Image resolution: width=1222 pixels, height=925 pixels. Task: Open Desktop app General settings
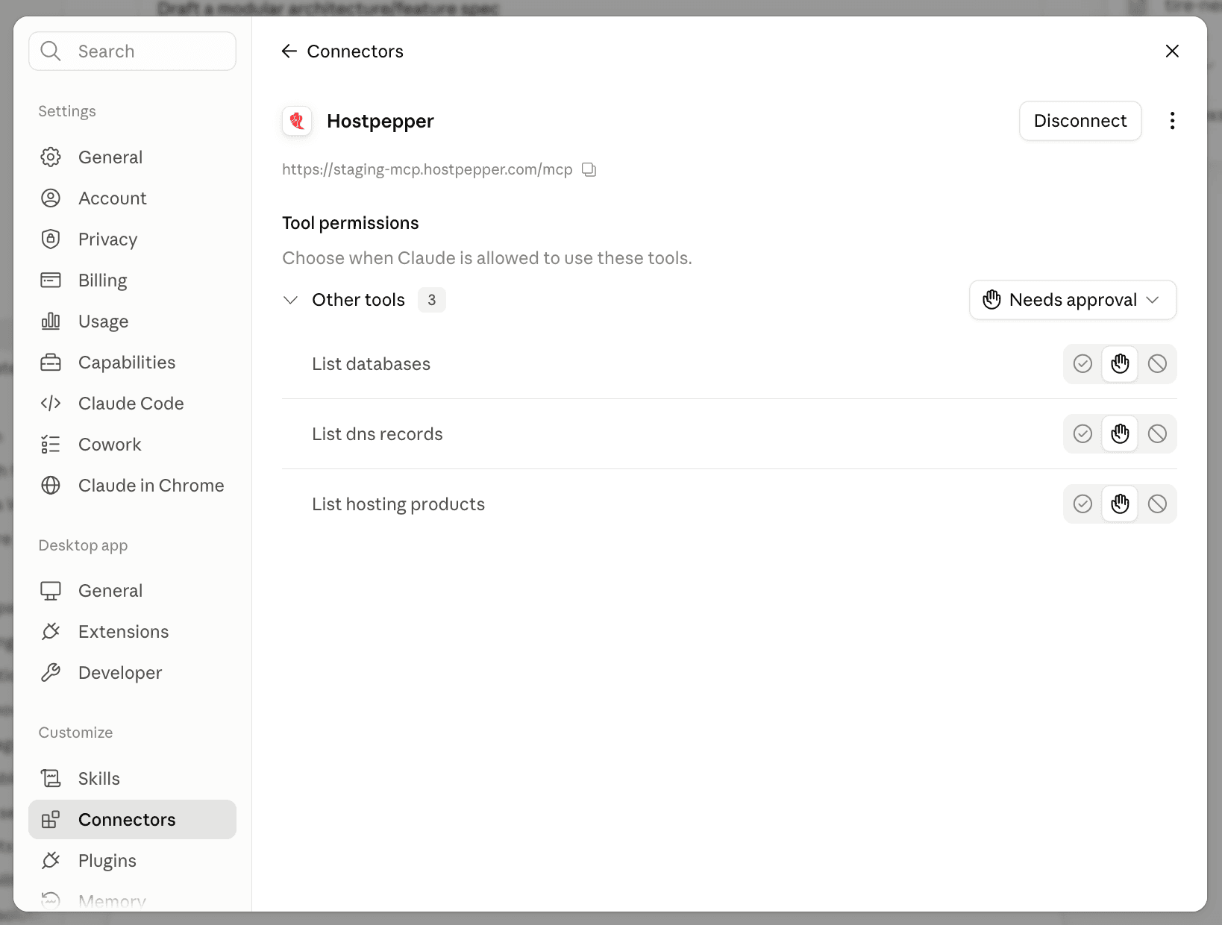[x=133, y=591]
